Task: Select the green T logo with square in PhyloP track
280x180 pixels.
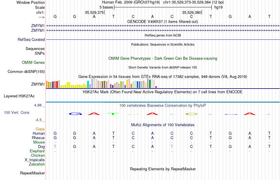Action: pyautogui.click(x=113, y=114)
